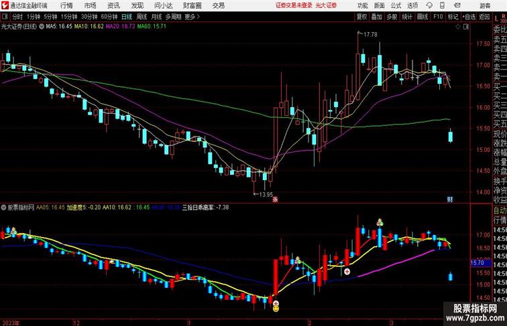Image resolution: width=507 pixels, height=326 pixels.
Task: Click the 标记 mark toolbar button
Action: (453, 17)
